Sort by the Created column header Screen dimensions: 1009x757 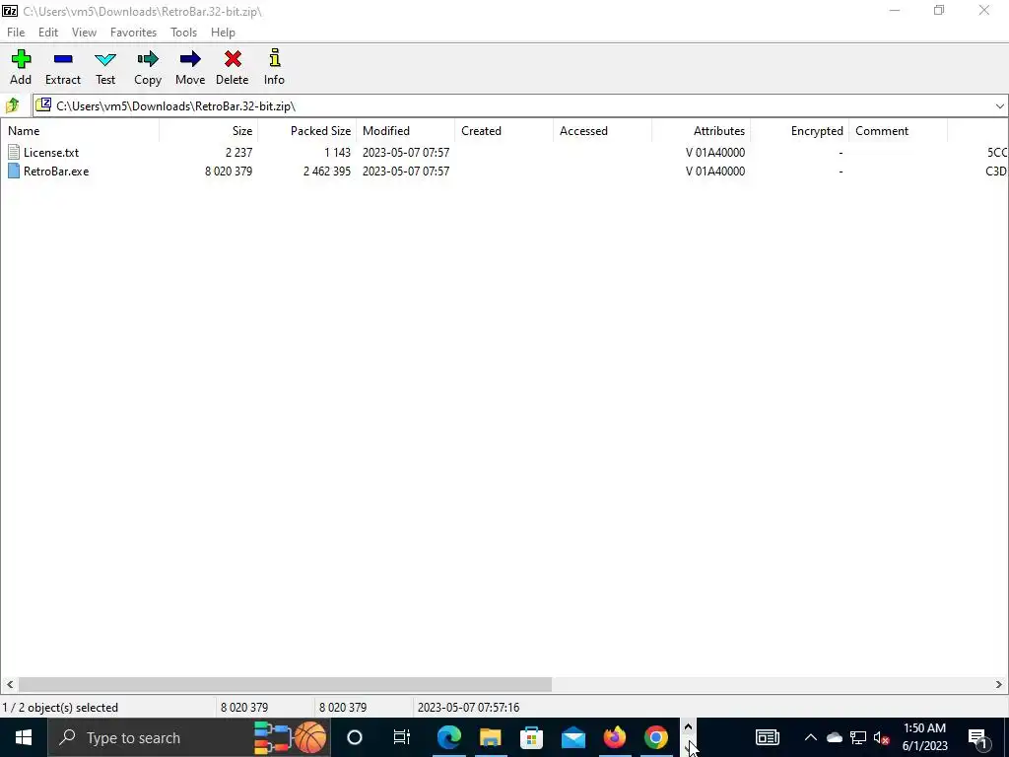click(x=504, y=131)
